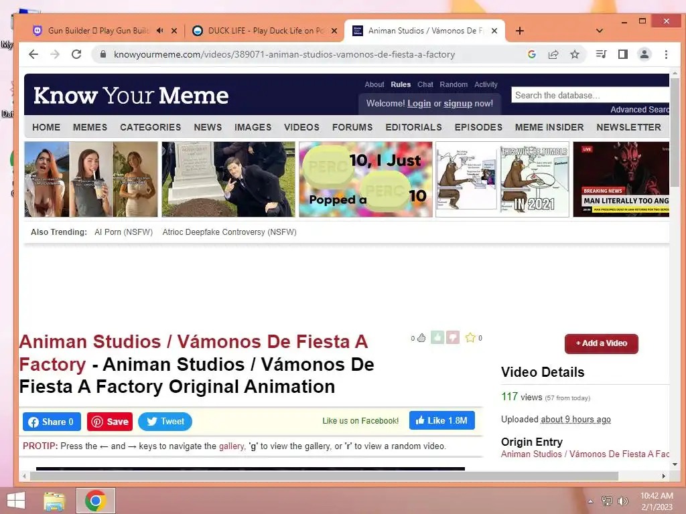Open the CATEGORIES menu item
Image resolution: width=686 pixels, height=514 pixels.
pos(151,127)
